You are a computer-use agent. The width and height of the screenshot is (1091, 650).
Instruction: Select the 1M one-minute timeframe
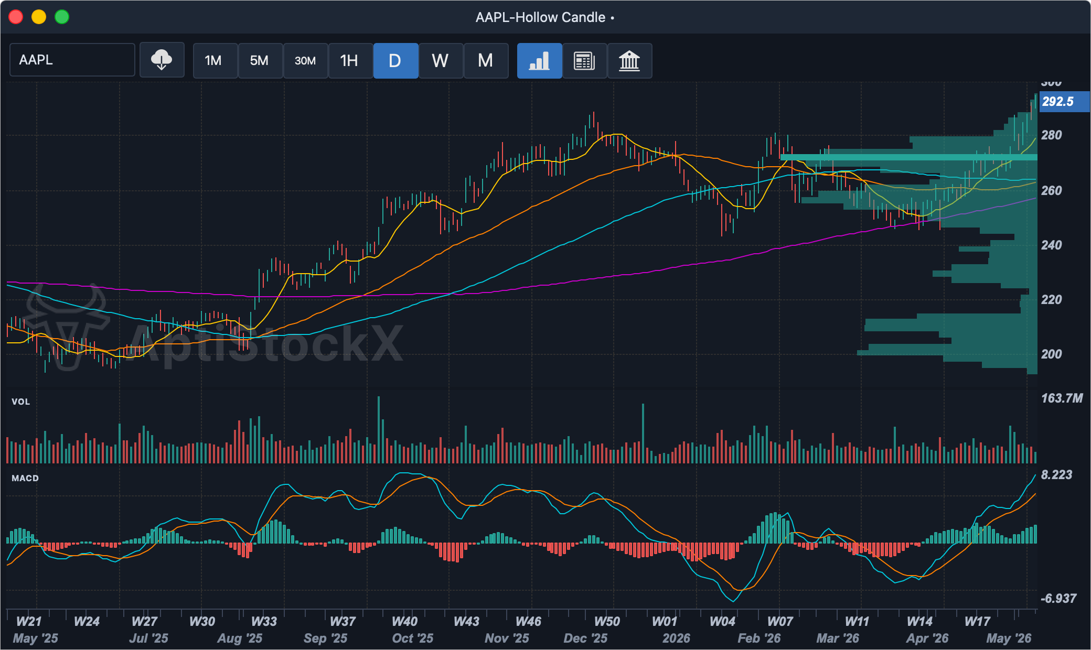pyautogui.click(x=215, y=61)
